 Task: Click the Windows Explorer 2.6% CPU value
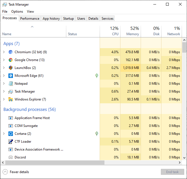click(x=115, y=99)
